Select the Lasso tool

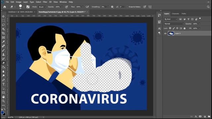[3, 25]
